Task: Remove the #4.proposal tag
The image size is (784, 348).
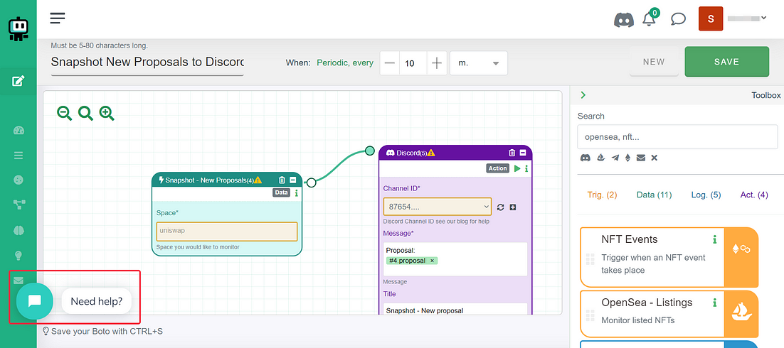Action: (432, 261)
